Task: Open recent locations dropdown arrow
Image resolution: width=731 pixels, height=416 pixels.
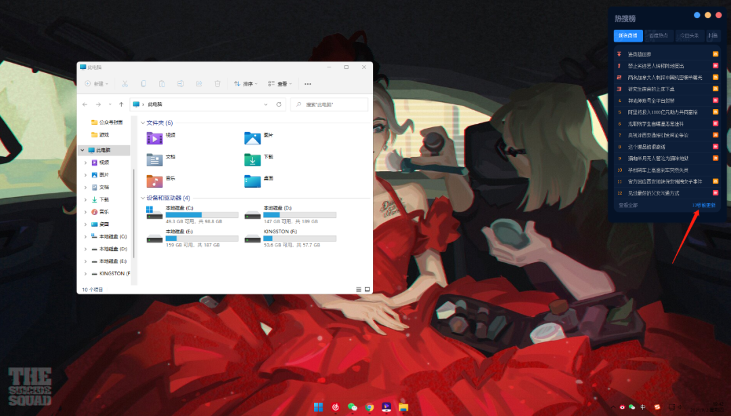Action: (110, 104)
